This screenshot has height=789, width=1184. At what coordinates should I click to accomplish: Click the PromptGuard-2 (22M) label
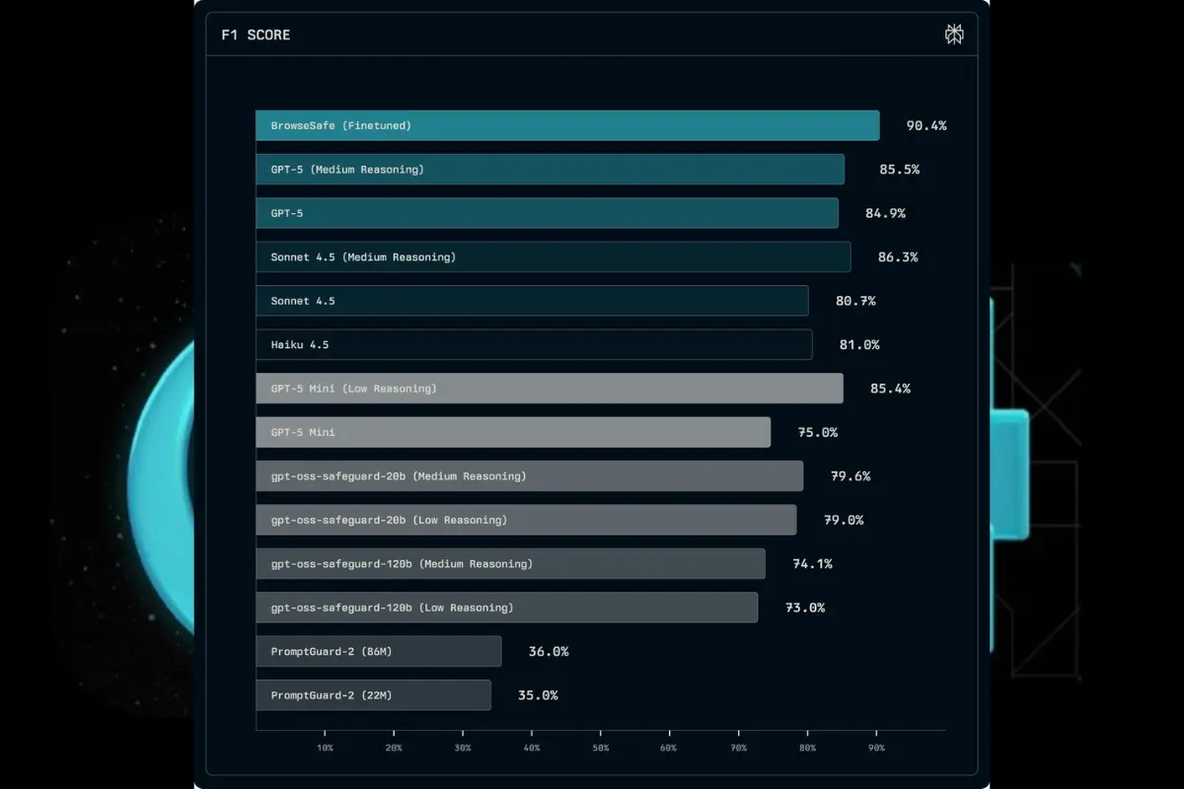click(x=332, y=695)
